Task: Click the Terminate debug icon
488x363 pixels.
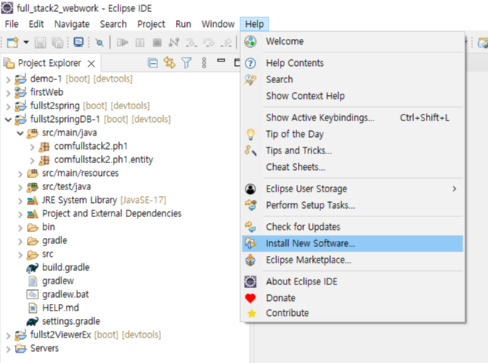Action: (x=157, y=43)
